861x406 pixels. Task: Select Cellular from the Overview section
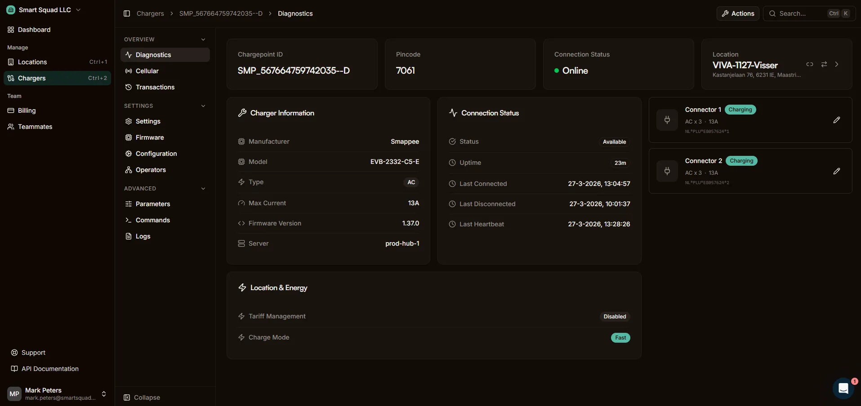click(x=147, y=71)
